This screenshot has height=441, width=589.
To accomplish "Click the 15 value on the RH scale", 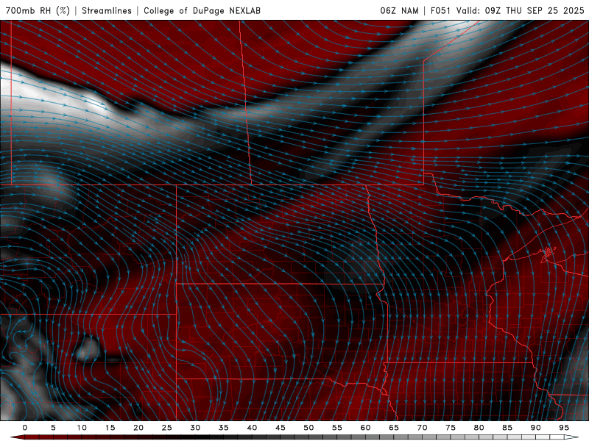I will point(110,428).
